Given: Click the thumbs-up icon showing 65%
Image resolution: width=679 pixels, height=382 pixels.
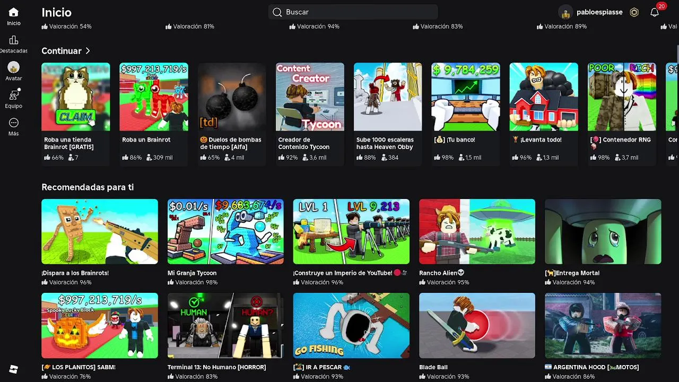Looking at the screenshot, I should pyautogui.click(x=203, y=158).
